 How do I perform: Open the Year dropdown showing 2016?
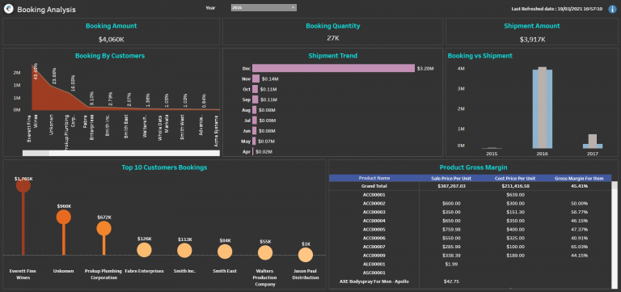[x=264, y=7]
